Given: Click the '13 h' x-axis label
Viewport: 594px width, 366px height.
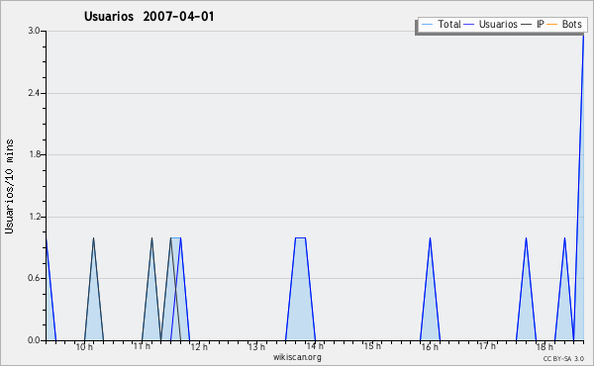Looking at the screenshot, I should click(x=256, y=346).
